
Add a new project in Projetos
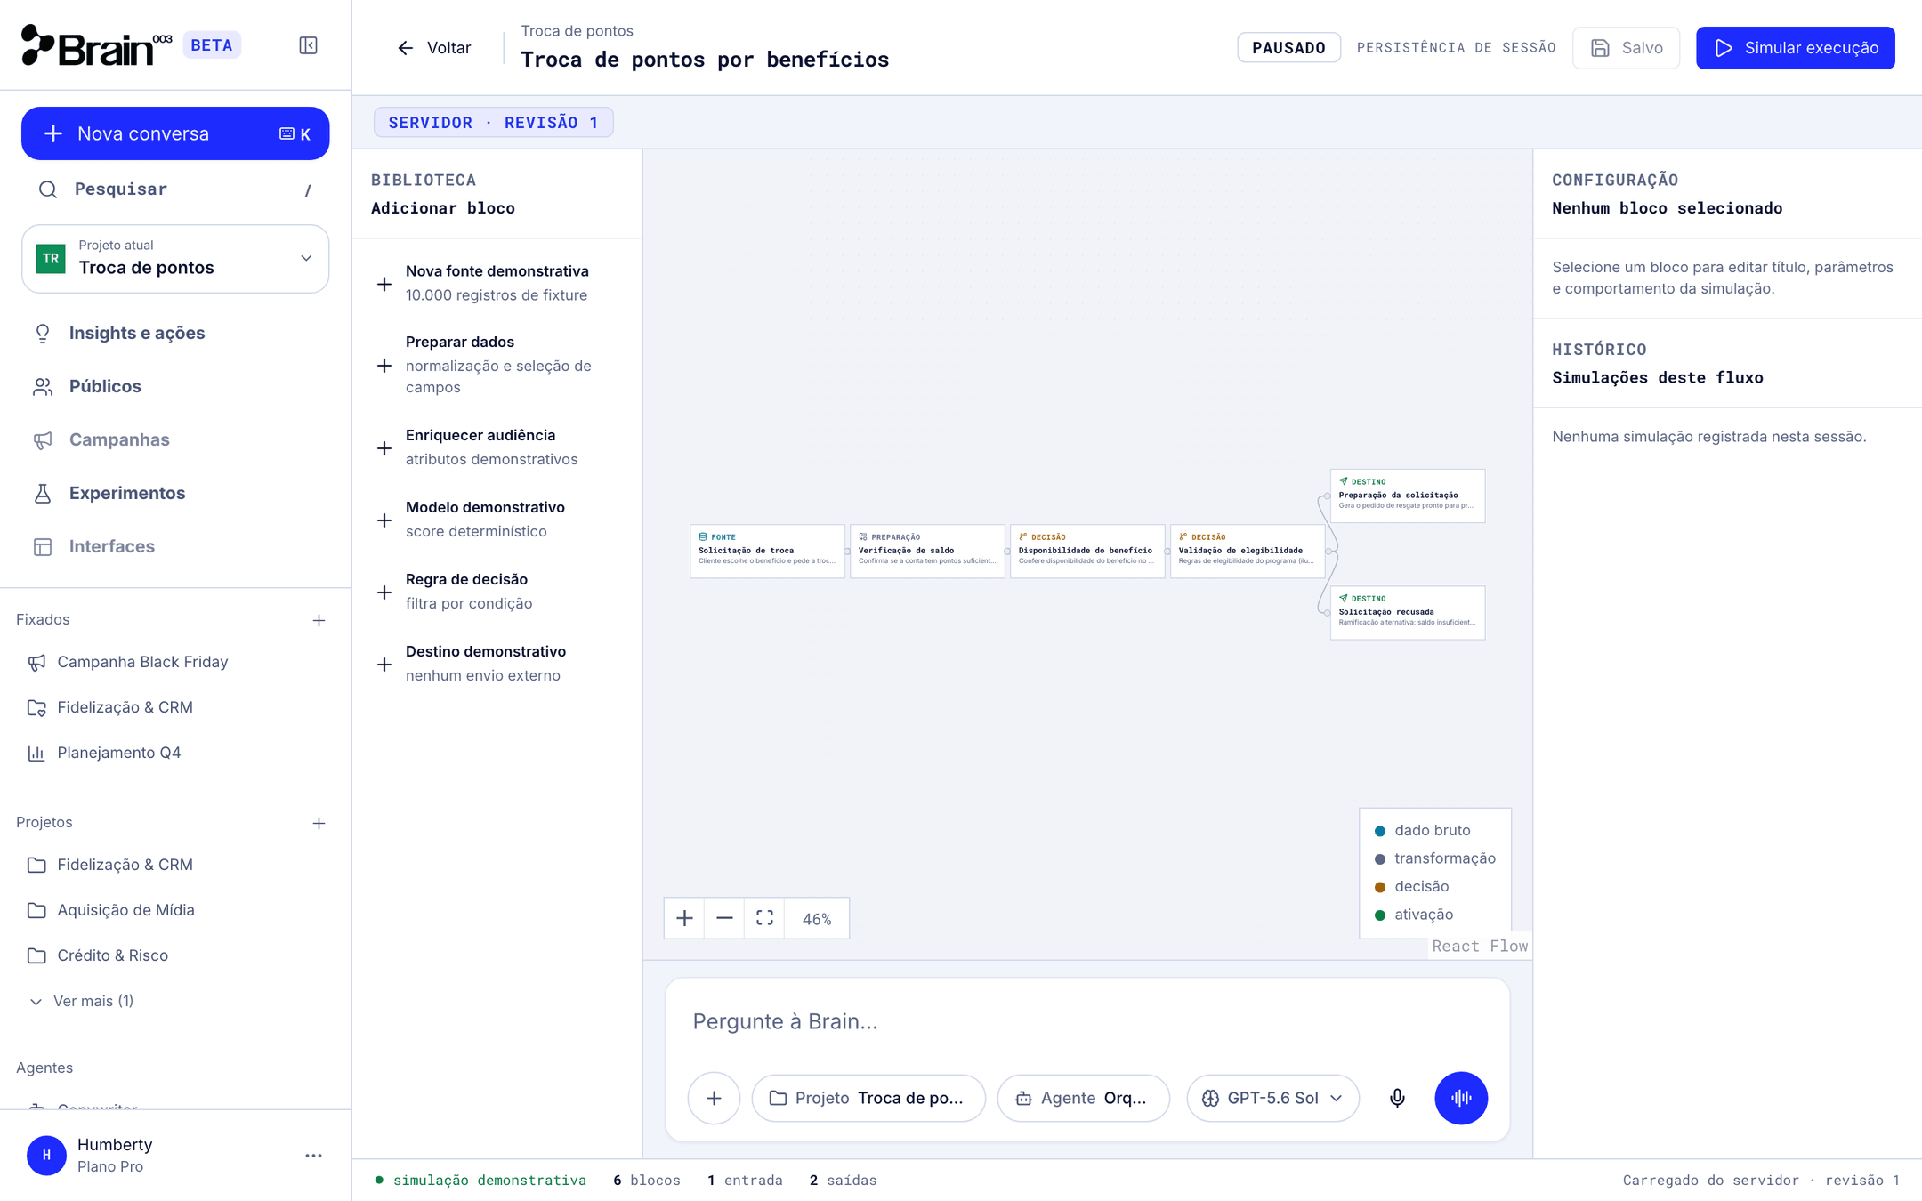pyautogui.click(x=319, y=823)
